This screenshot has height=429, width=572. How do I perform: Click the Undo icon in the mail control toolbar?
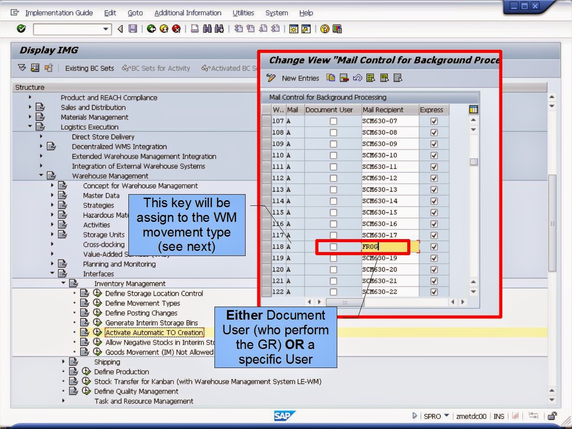tap(358, 78)
